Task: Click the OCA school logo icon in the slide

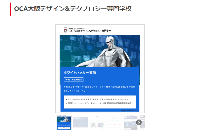Action: click(x=65, y=30)
